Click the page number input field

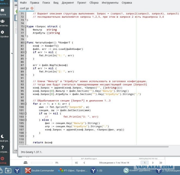pyautogui.click(x=145, y=163)
